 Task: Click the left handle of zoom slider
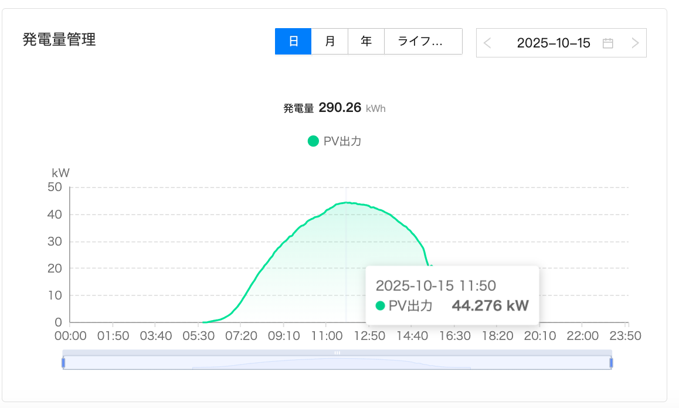pyautogui.click(x=63, y=363)
